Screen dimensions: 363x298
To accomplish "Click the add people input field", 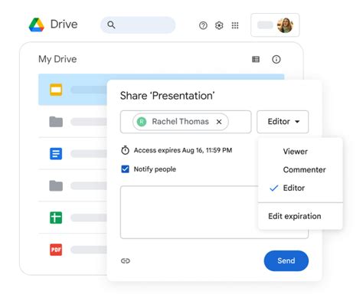I will click(185, 122).
